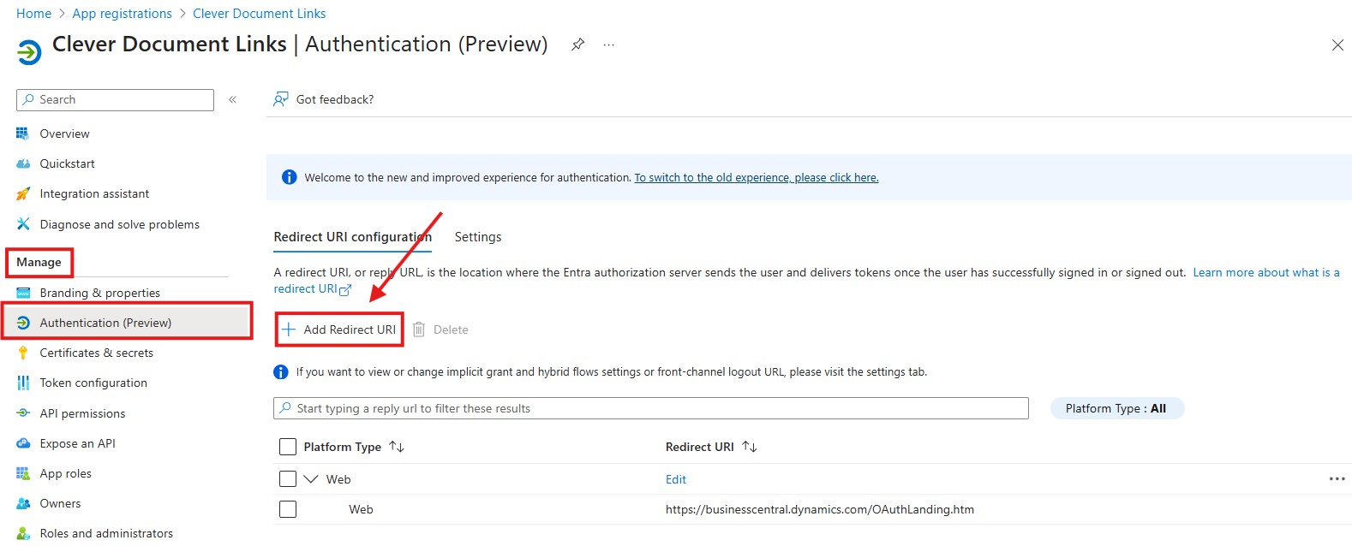Click the App roles grid icon
This screenshot has width=1352, height=546.
(23, 473)
